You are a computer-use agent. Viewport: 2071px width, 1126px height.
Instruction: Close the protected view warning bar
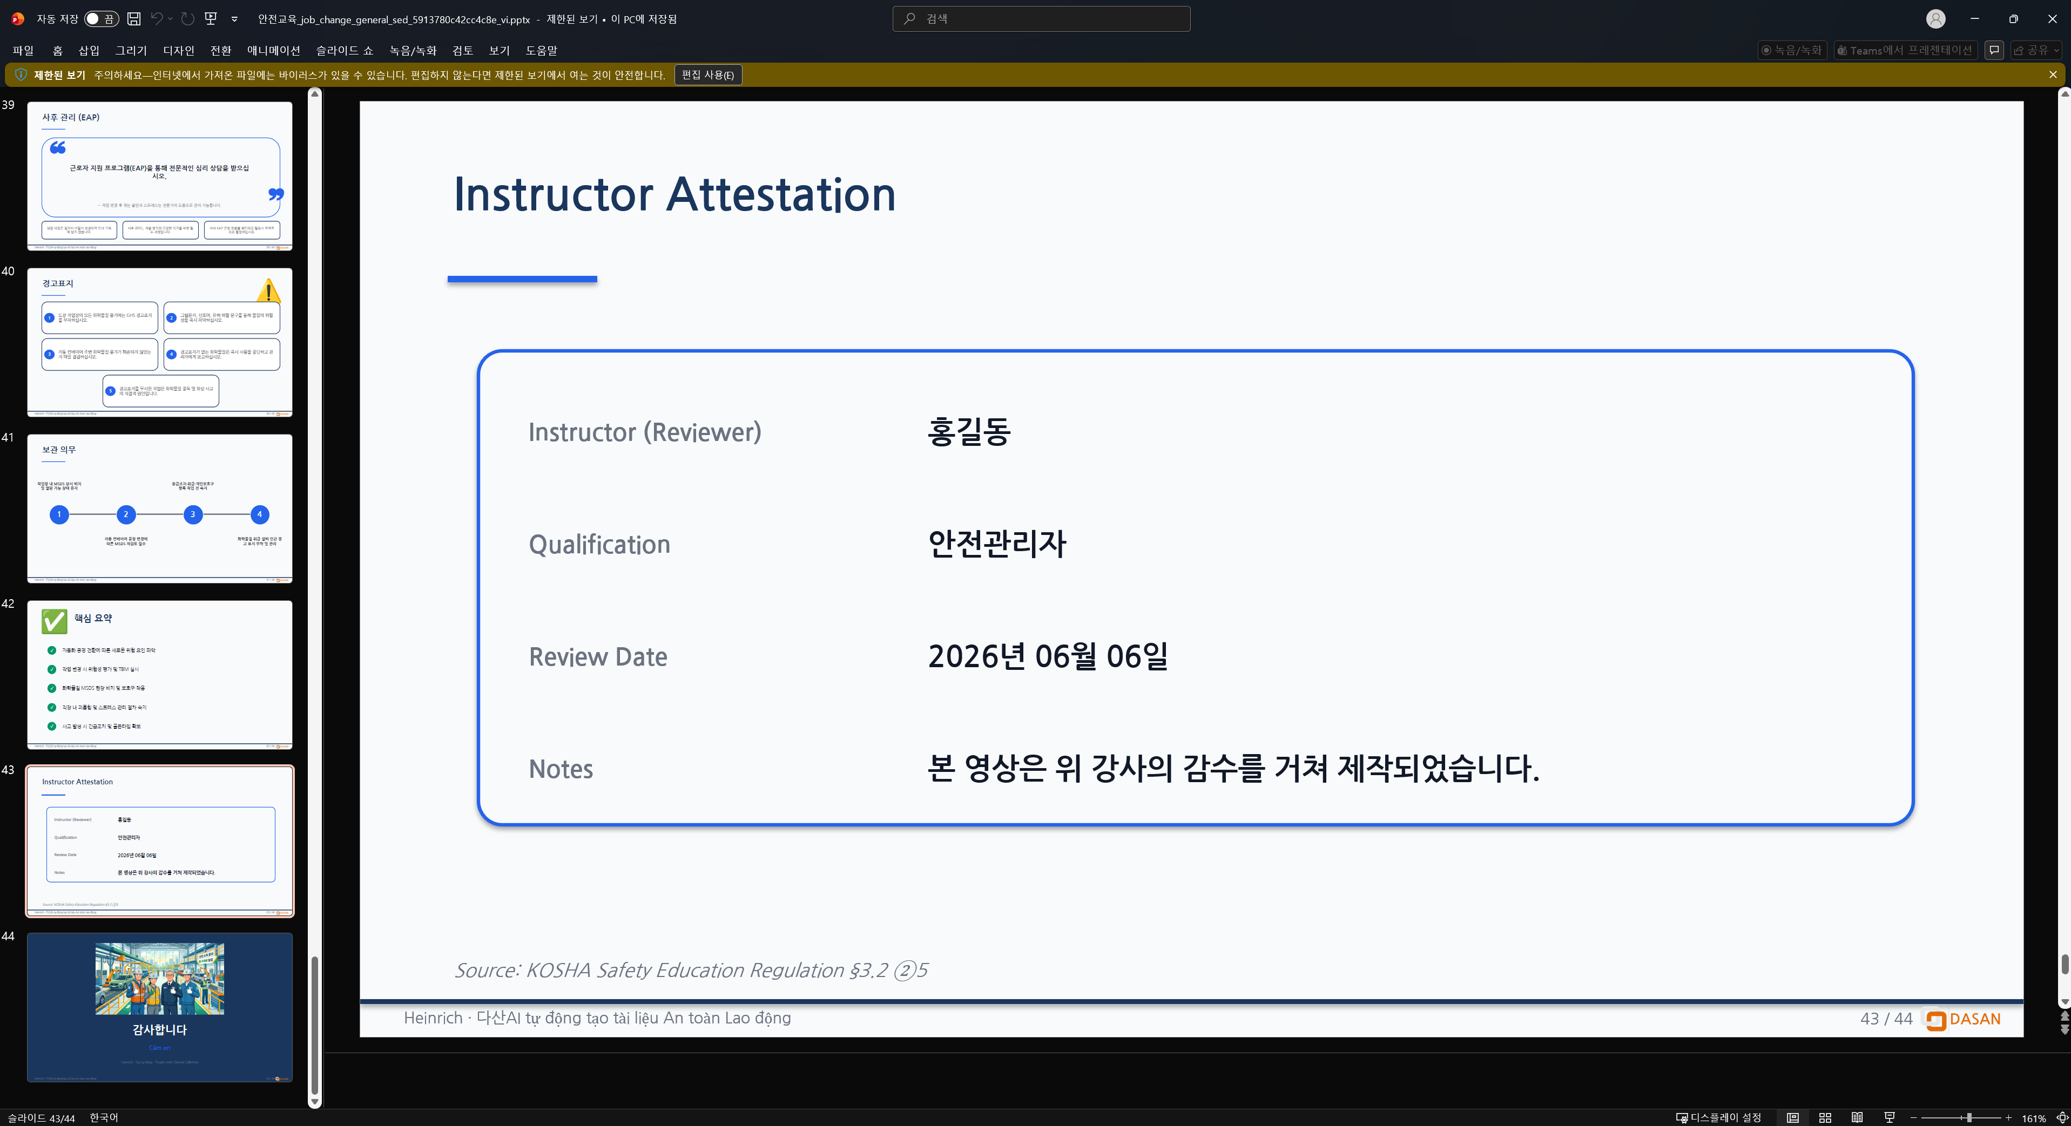(x=2053, y=74)
